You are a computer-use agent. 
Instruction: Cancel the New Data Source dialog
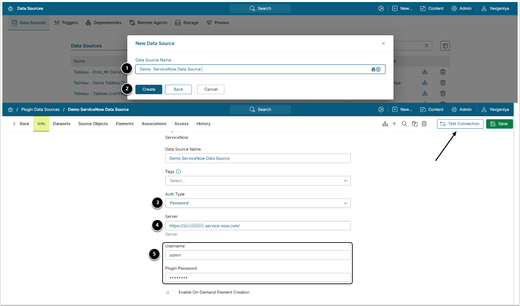point(211,89)
